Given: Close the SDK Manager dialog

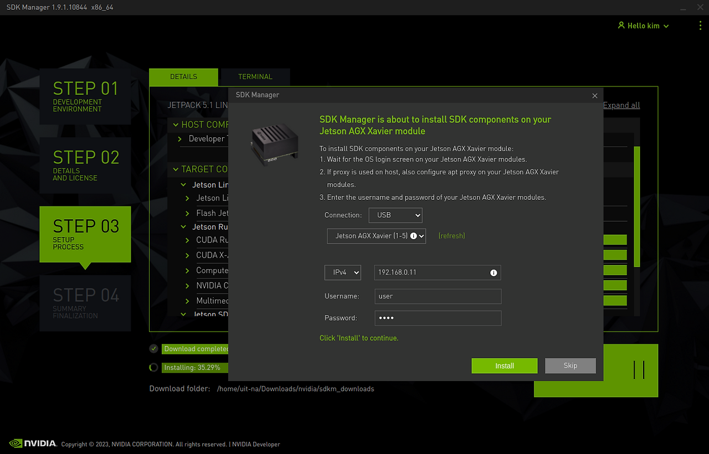Looking at the screenshot, I should tap(595, 95).
